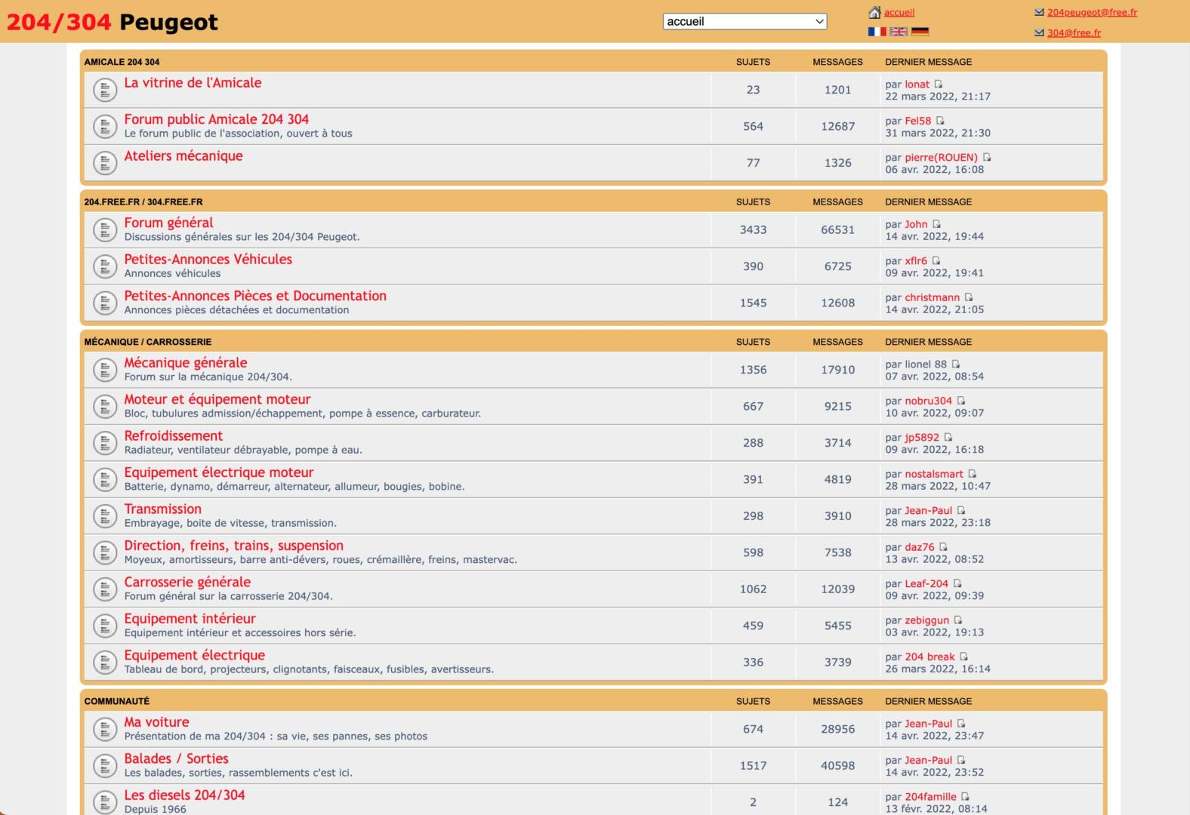
Task: Click forum icon for Forum général
Action: [105, 229]
